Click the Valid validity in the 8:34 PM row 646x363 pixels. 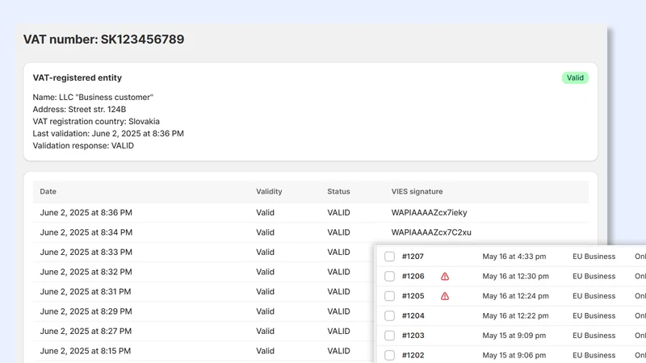[265, 232]
